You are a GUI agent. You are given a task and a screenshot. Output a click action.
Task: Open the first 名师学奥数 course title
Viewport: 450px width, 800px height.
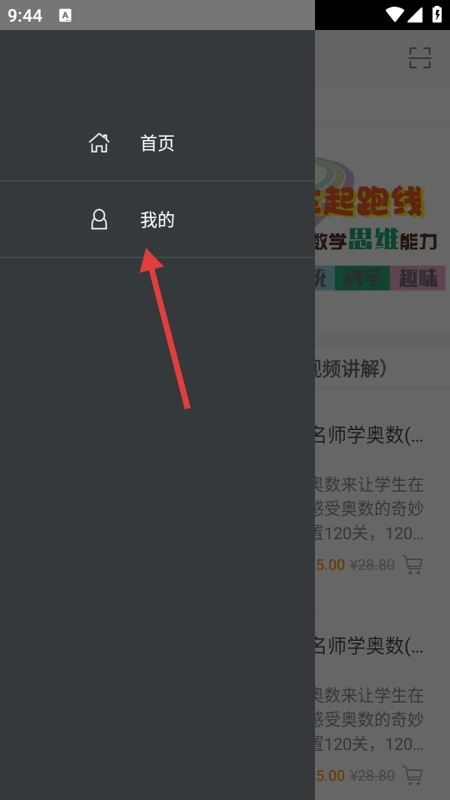[369, 435]
